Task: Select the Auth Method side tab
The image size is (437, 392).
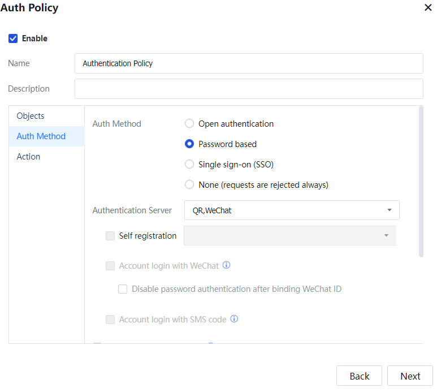Action: (x=41, y=136)
